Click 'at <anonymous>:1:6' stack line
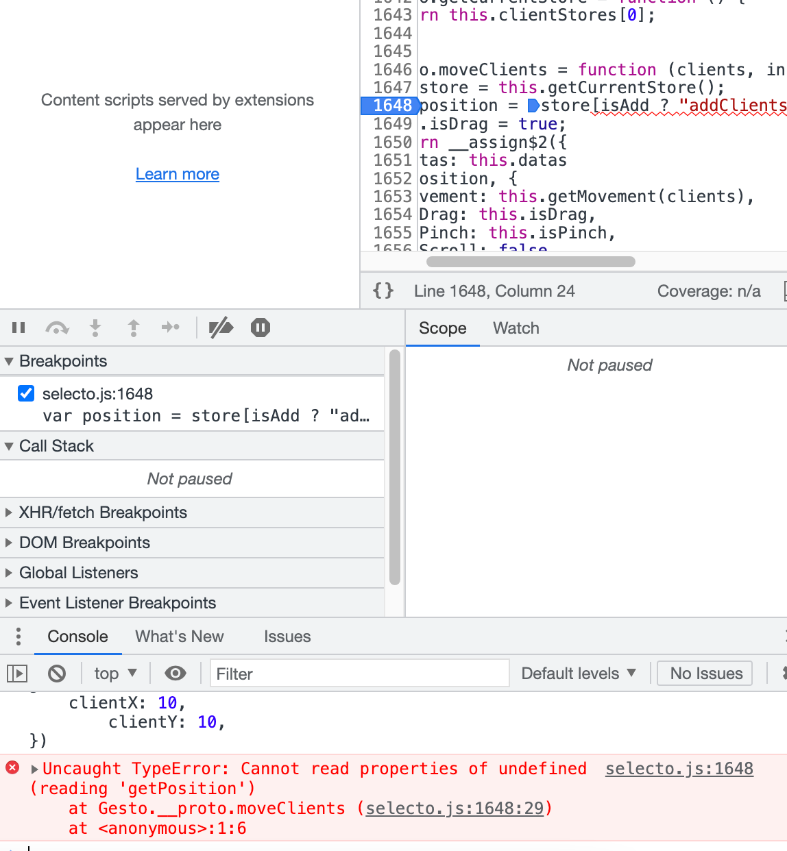Screen dimensions: 787x851 157,828
